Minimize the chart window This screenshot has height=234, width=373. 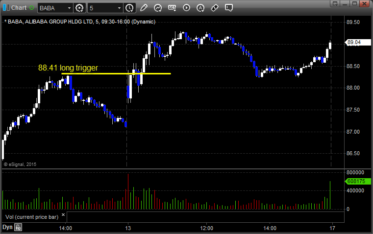point(345,3)
